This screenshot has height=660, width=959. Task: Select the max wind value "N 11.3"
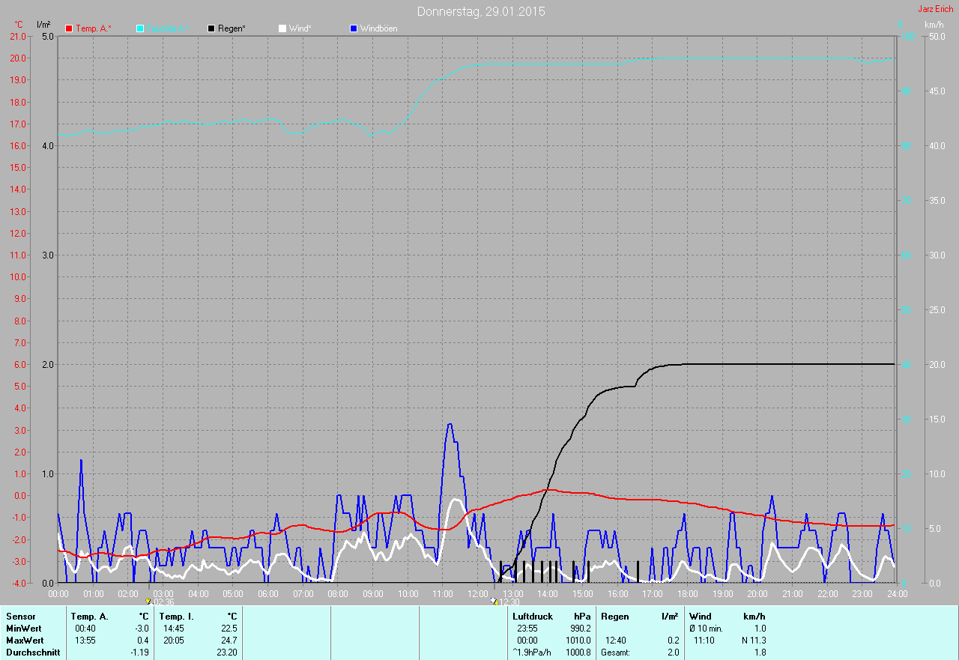[x=753, y=641]
